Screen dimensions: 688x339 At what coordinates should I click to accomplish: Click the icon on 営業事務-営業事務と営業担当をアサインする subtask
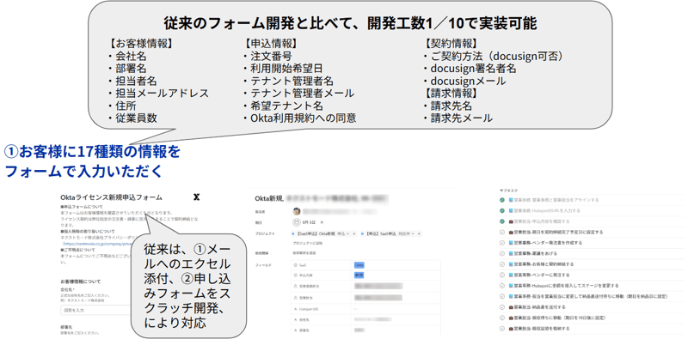click(511, 200)
